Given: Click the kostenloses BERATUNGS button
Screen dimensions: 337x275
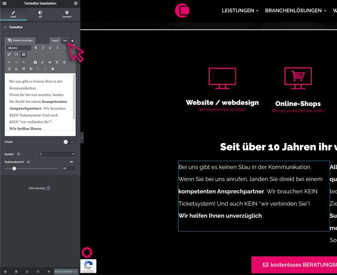Looking at the screenshot, I should tap(294, 265).
